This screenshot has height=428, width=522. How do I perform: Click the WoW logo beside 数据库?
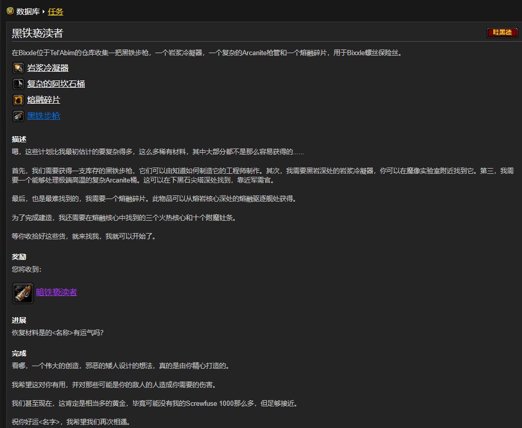[x=10, y=11]
